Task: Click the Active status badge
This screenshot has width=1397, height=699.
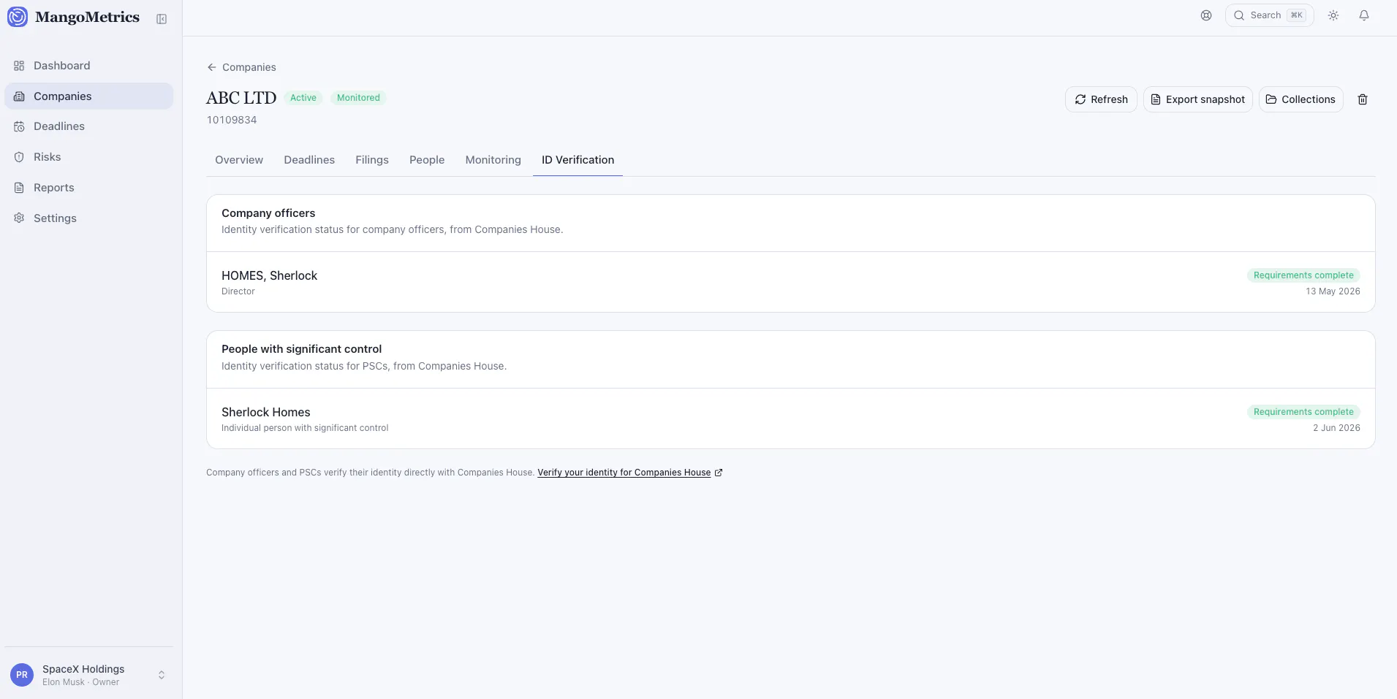Action: click(303, 98)
